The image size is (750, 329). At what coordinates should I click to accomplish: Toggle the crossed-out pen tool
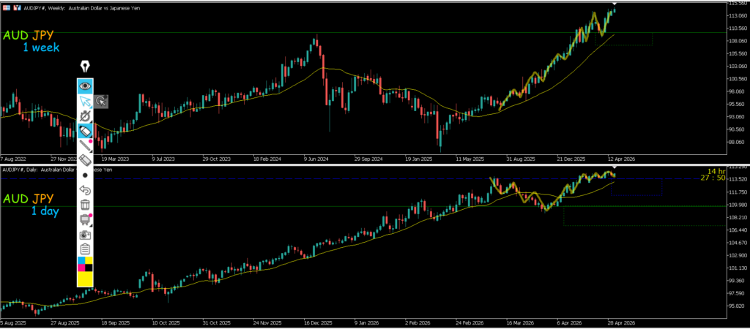pos(86,116)
